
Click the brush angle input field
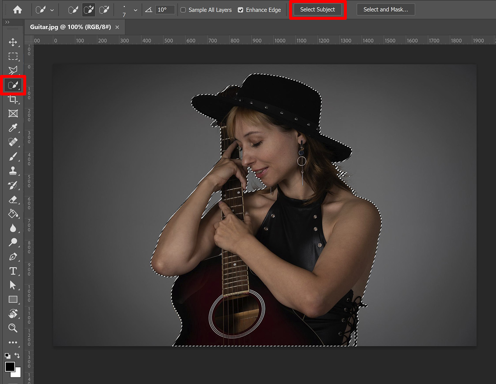coord(165,10)
